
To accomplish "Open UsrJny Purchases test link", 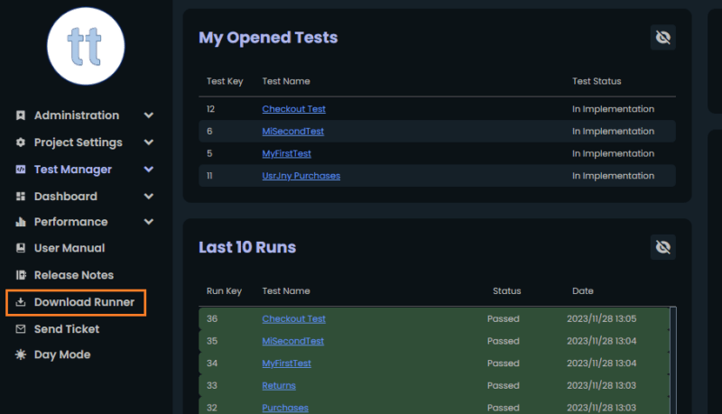I will coord(301,176).
